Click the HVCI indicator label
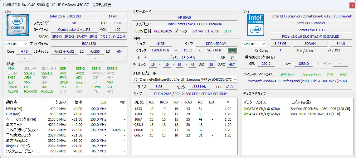The image size is (356, 158). click(x=343, y=75)
